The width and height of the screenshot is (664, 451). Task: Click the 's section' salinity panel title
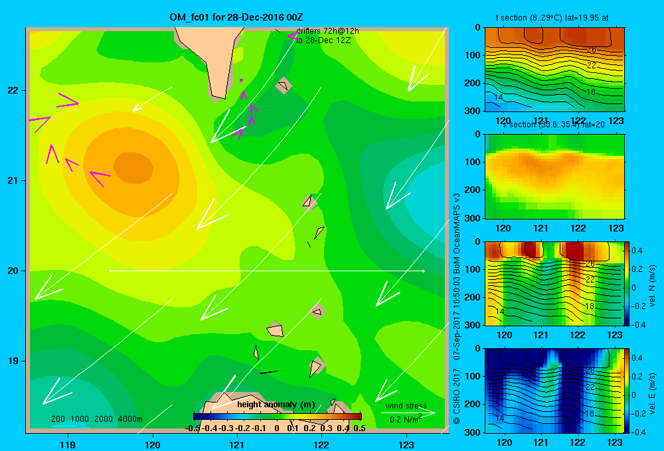coord(554,125)
